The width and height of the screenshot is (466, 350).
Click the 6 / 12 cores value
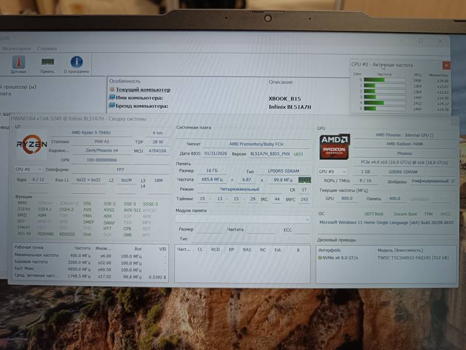pos(38,180)
